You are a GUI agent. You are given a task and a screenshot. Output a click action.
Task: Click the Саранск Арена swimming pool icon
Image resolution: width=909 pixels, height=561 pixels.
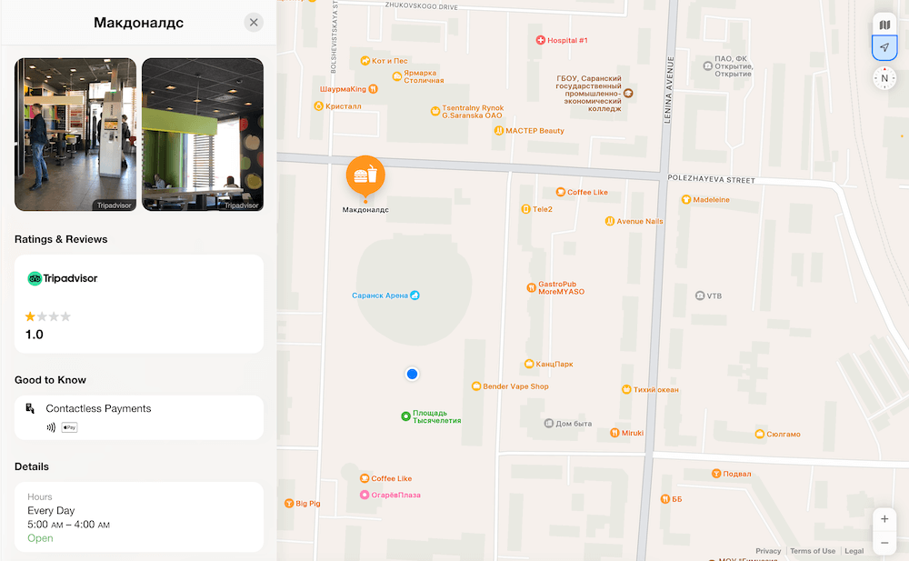click(415, 295)
